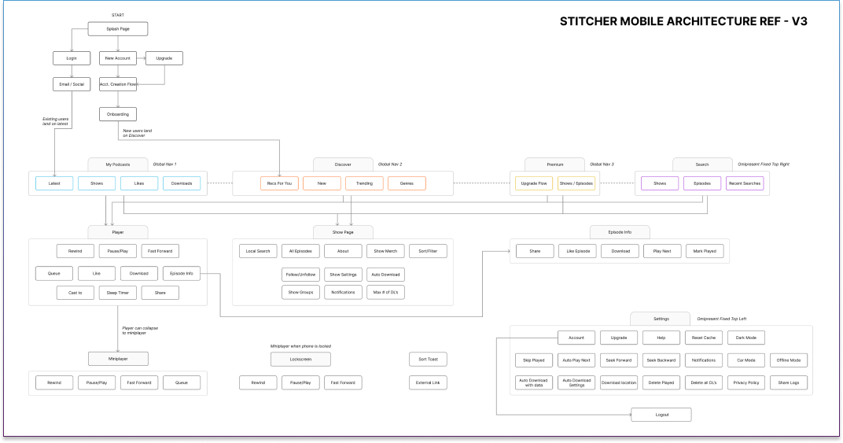Click the Sleep Timer box in Player
Screen dimensions: 843x443
tap(118, 293)
